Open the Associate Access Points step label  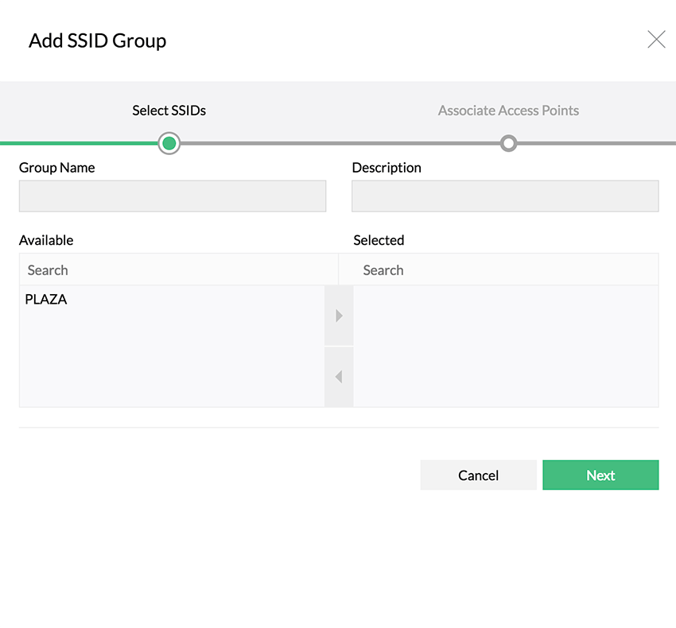508,110
